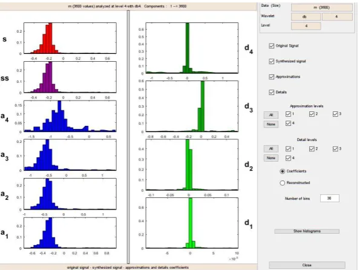The height and width of the screenshot is (270, 360).
Task: Click the a4 approximation histogram plot
Action: [70, 116]
